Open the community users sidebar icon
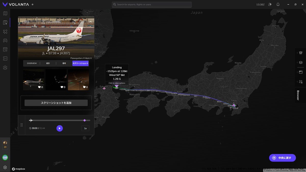Screen dimensions: 306x172 5,68
